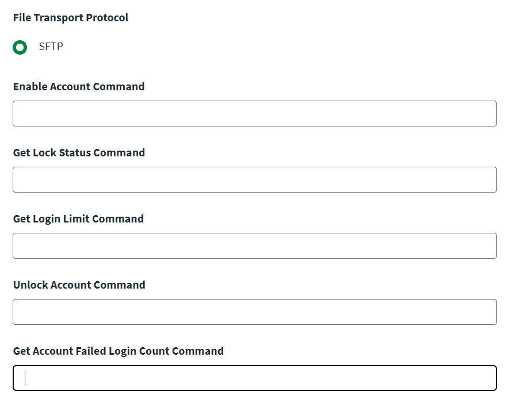The image size is (505, 403).
Task: Click the Enable Account Command label
Action: tap(79, 87)
